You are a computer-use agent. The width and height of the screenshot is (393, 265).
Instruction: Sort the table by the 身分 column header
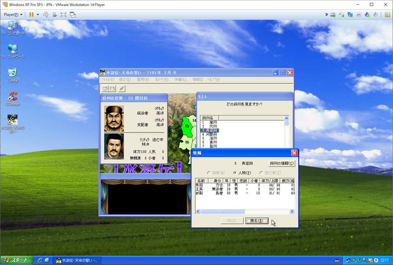tap(216, 180)
